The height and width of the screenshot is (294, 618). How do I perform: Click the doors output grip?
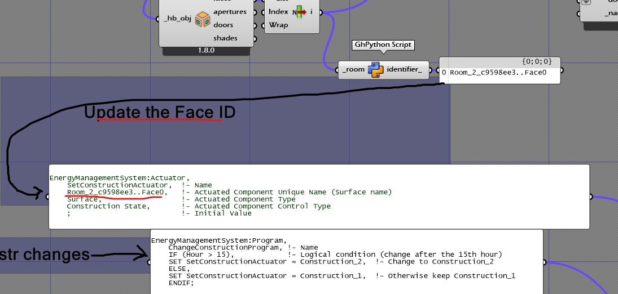coord(255,25)
